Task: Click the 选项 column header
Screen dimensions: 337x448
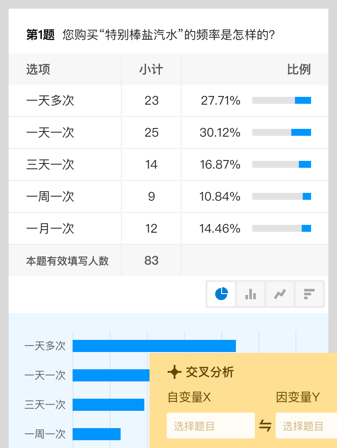Action: pyautogui.click(x=38, y=69)
